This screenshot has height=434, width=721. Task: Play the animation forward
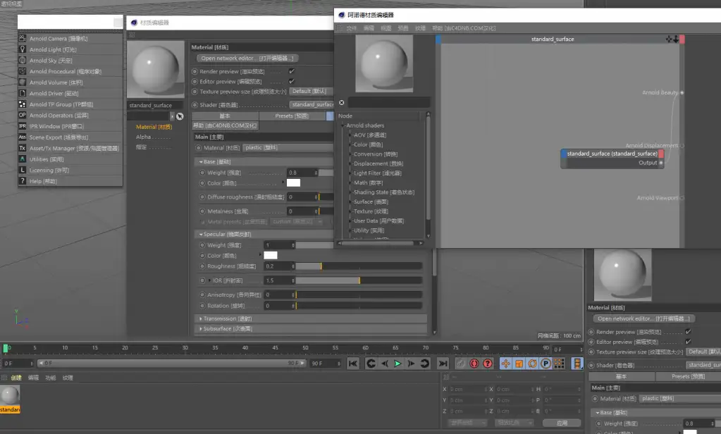tap(398, 364)
